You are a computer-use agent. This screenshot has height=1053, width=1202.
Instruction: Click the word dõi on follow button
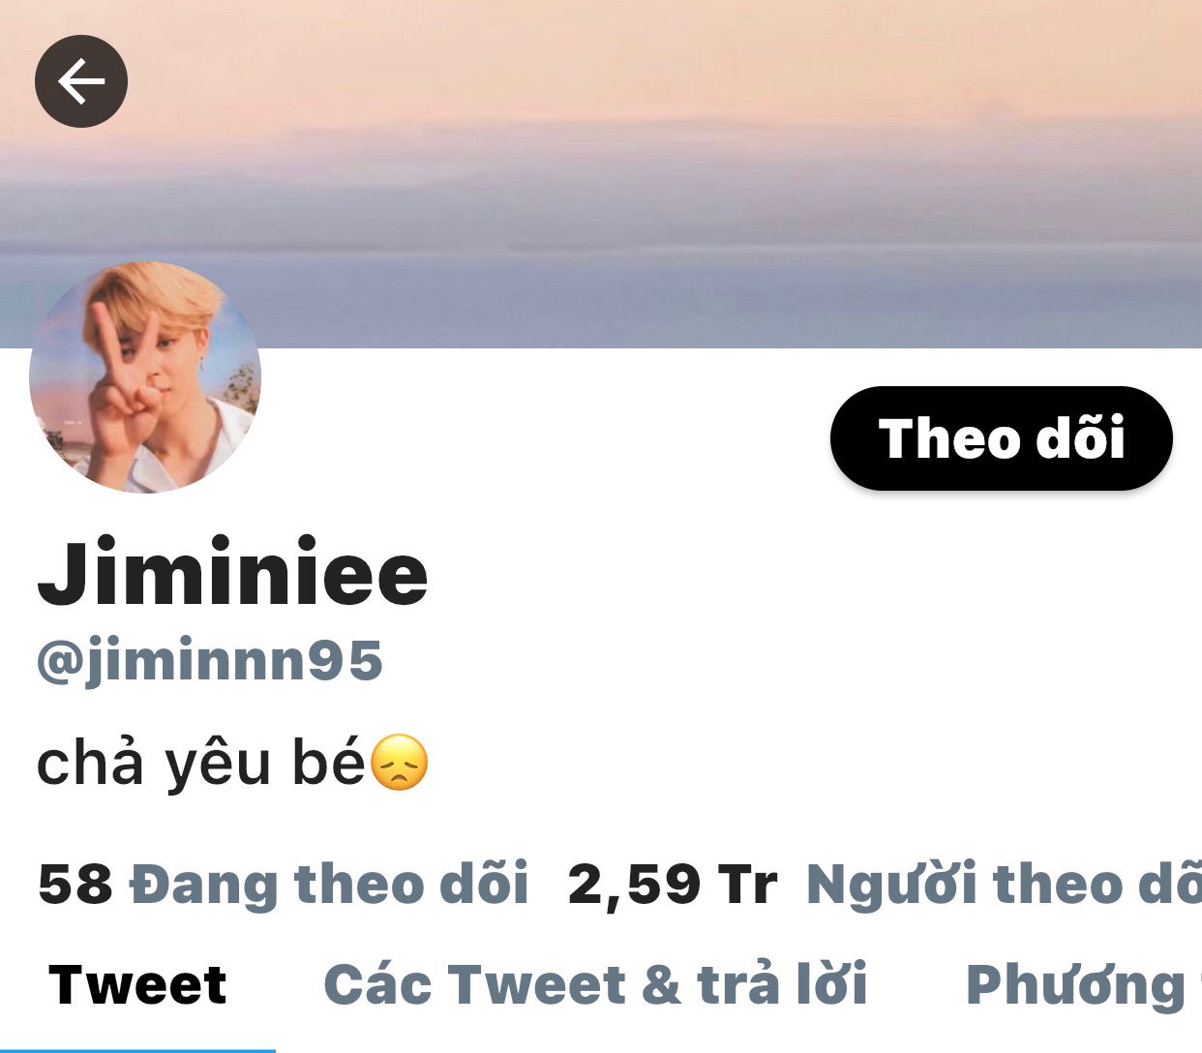(1080, 438)
